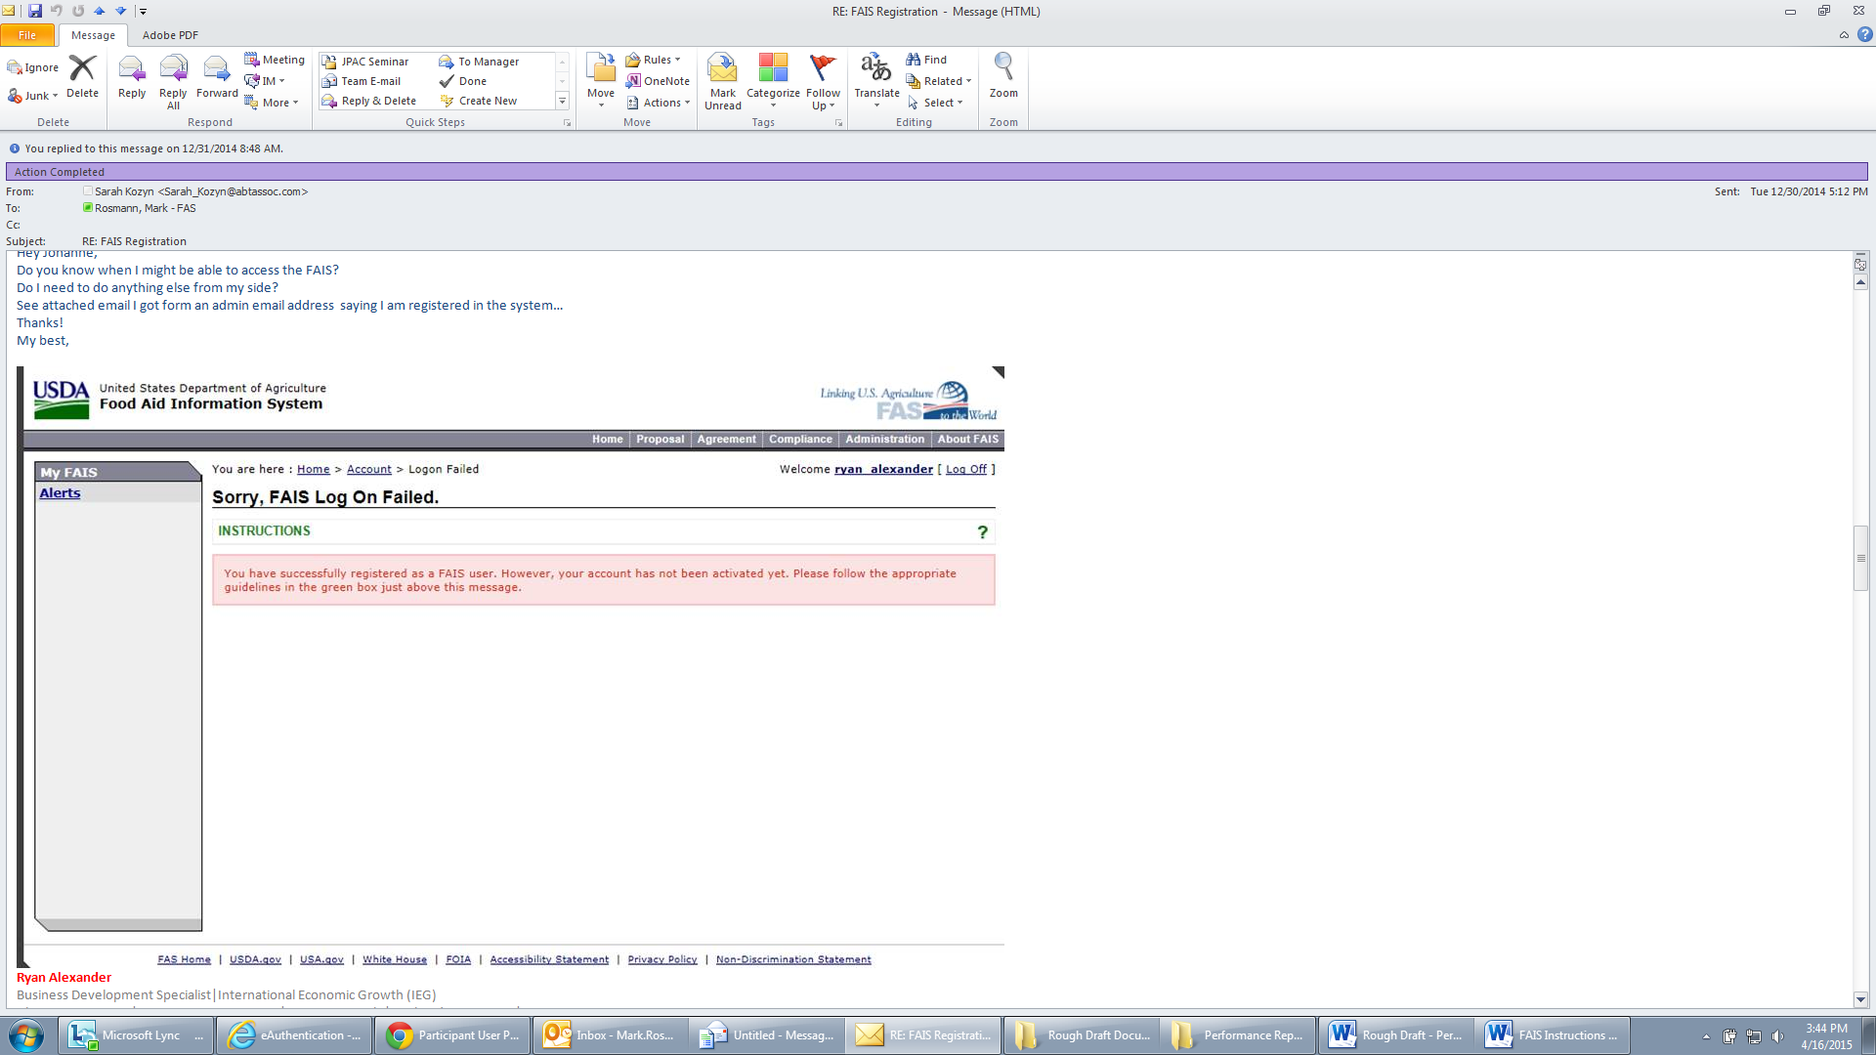
Task: Open the File tab
Action: [x=27, y=35]
